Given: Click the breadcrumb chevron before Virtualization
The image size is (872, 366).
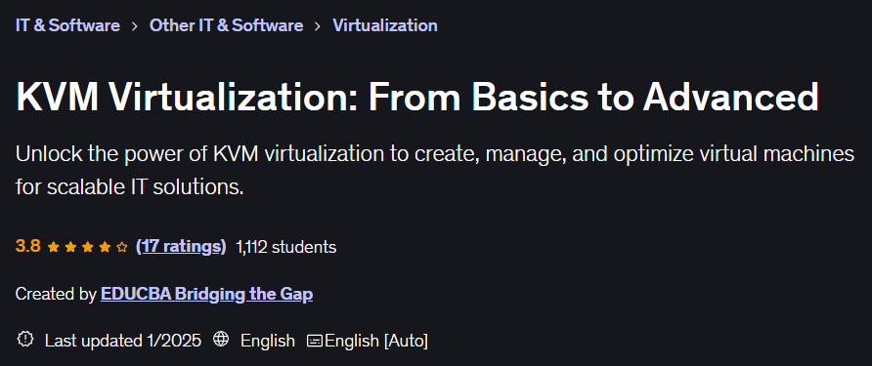Looking at the screenshot, I should click(x=318, y=26).
